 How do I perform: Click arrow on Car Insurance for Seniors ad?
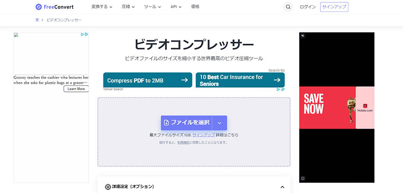click(277, 80)
